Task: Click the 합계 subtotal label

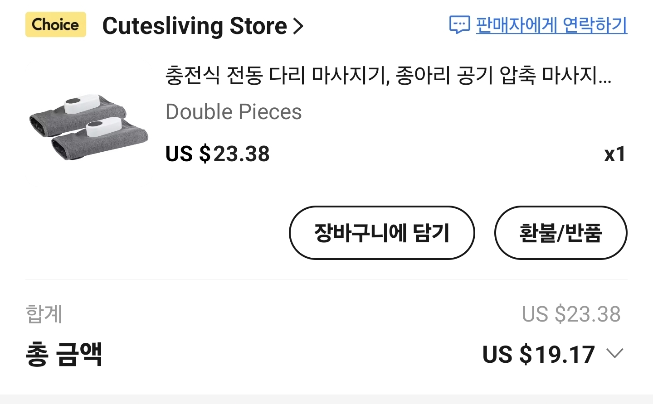Action: 44,314
